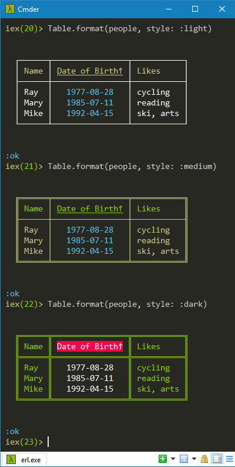
Task: Expand the active console list dropdown arrow
Action: tap(194, 459)
